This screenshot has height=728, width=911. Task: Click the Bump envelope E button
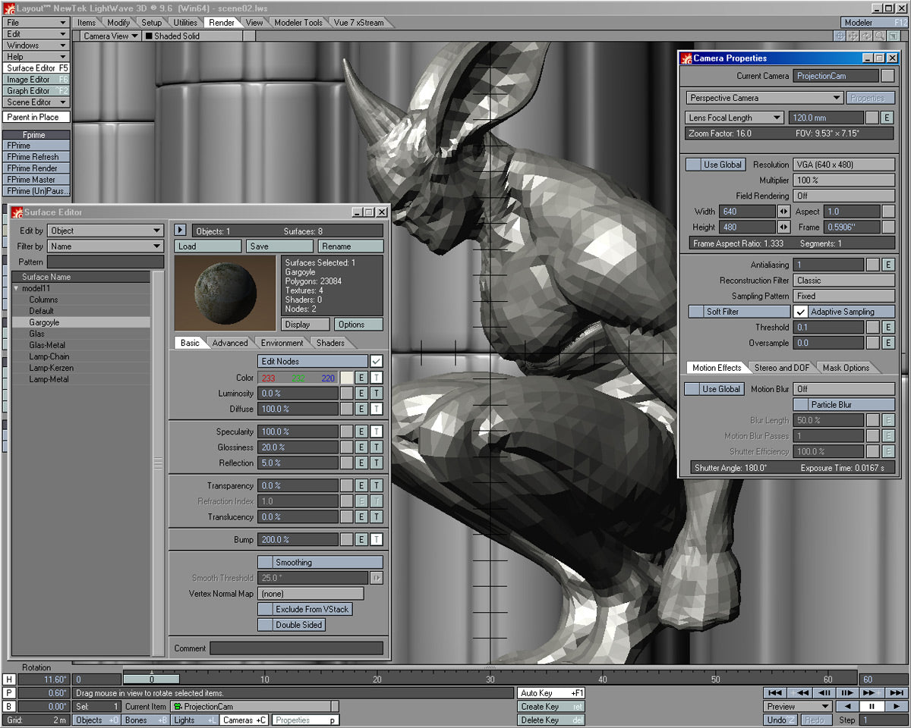click(361, 540)
